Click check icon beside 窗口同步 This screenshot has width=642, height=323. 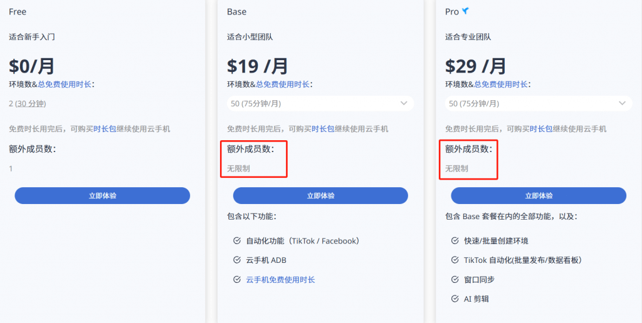pos(455,279)
